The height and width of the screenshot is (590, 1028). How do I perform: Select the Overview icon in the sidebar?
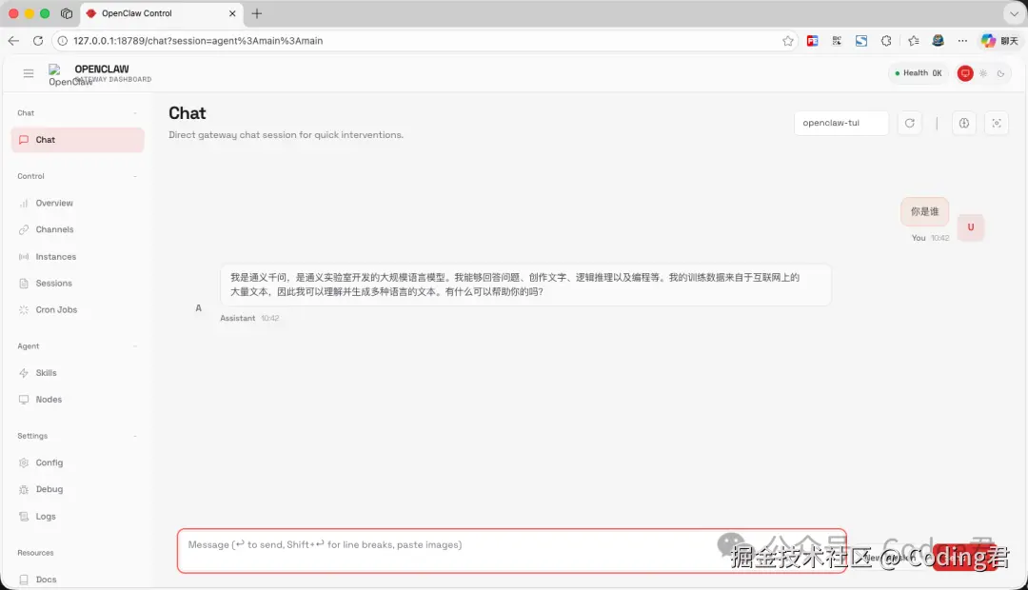pyautogui.click(x=24, y=203)
